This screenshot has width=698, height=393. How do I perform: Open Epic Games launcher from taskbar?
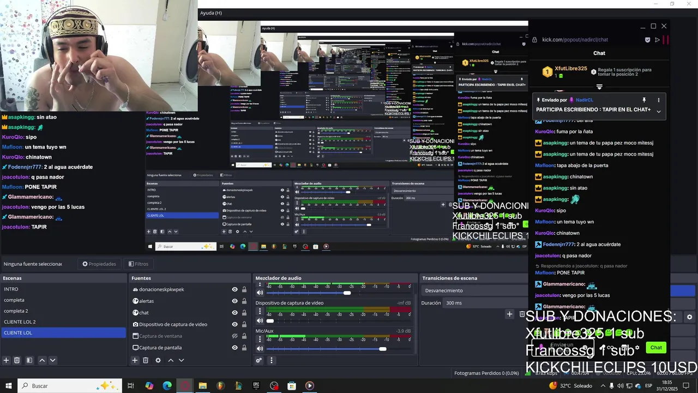256,386
